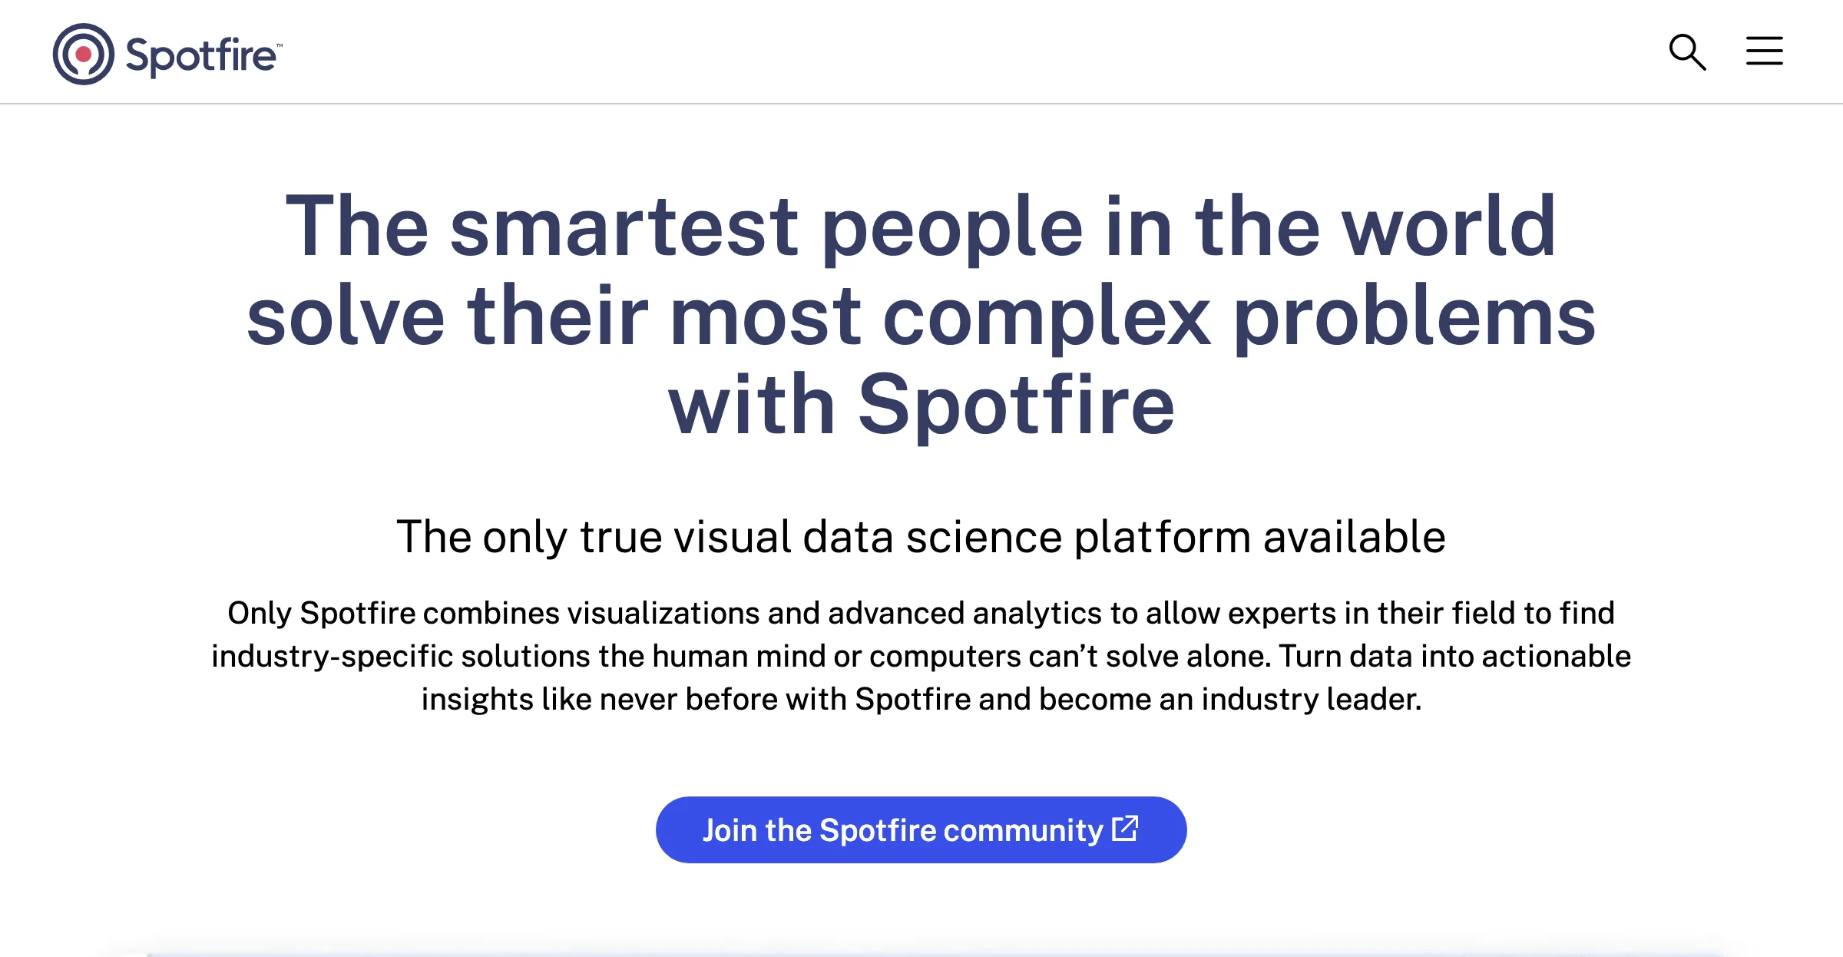Click paragraph line starting "Only Spotfire combines visualizations"
1843x957 pixels.
pyautogui.click(x=921, y=613)
